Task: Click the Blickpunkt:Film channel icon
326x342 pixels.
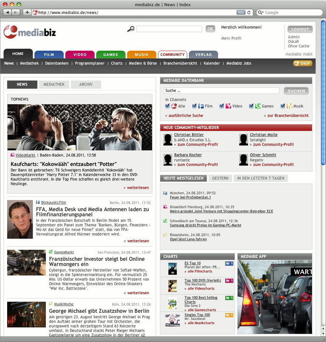Action: tap(38, 202)
